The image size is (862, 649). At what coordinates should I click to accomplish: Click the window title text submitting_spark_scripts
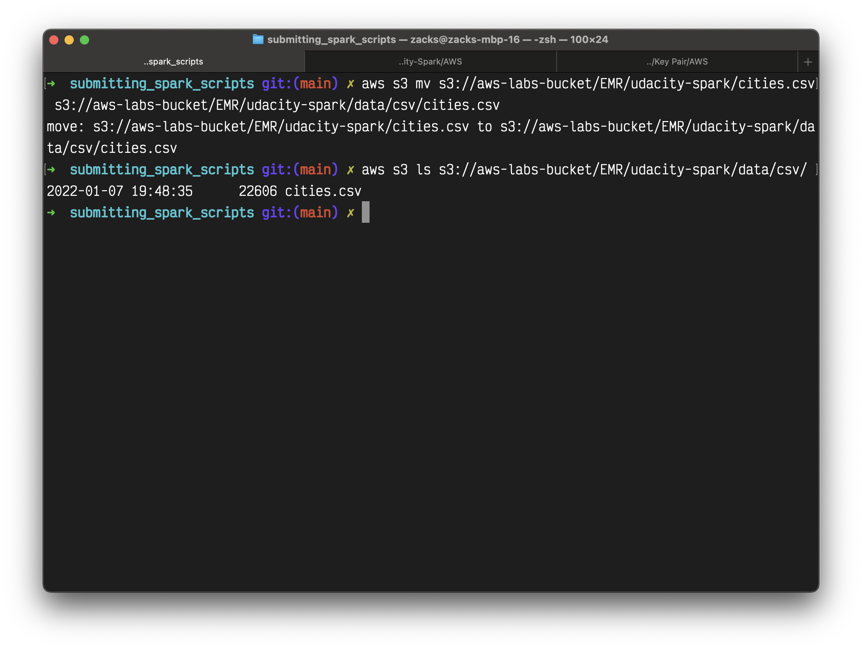[331, 40]
